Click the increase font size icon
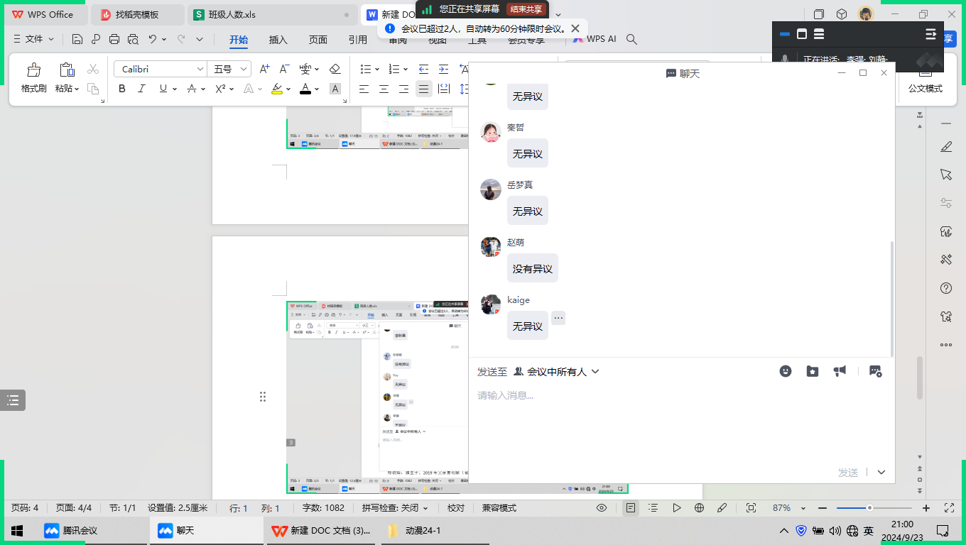 coord(264,69)
